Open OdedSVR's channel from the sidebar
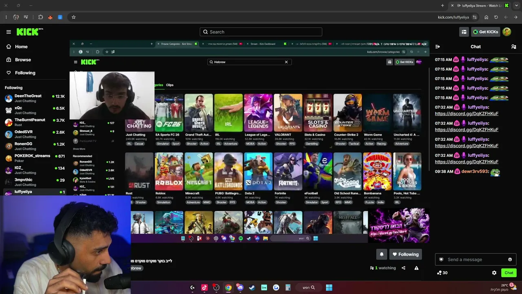This screenshot has height=294, width=522. pyautogui.click(x=35, y=134)
